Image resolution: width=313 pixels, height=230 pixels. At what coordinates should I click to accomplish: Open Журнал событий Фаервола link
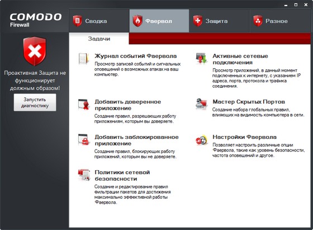point(135,56)
